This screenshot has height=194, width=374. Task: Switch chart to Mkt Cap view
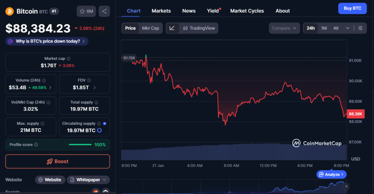point(150,28)
